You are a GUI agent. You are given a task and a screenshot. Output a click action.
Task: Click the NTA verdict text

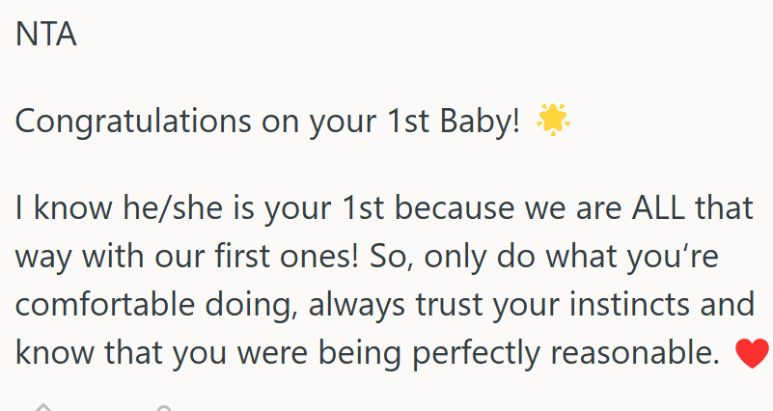45,35
